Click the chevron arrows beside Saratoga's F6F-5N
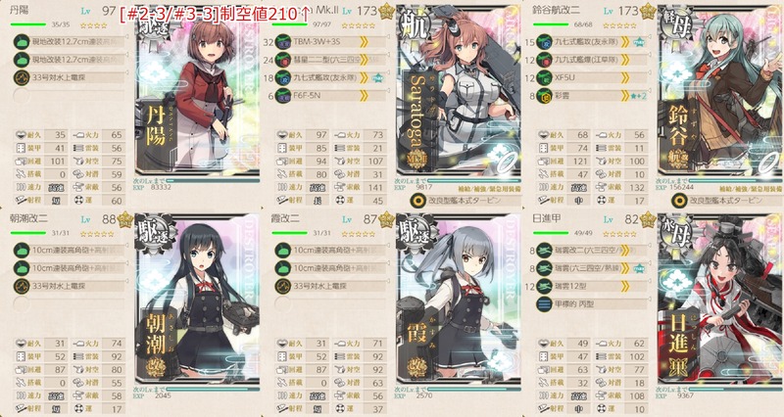 [364, 95]
